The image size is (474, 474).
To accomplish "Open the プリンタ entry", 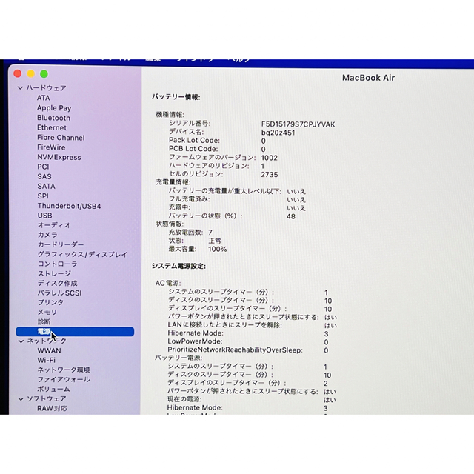I will pos(50,303).
